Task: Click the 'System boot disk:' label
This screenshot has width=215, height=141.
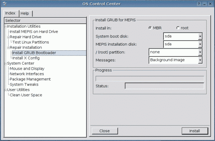Action: [112, 37]
